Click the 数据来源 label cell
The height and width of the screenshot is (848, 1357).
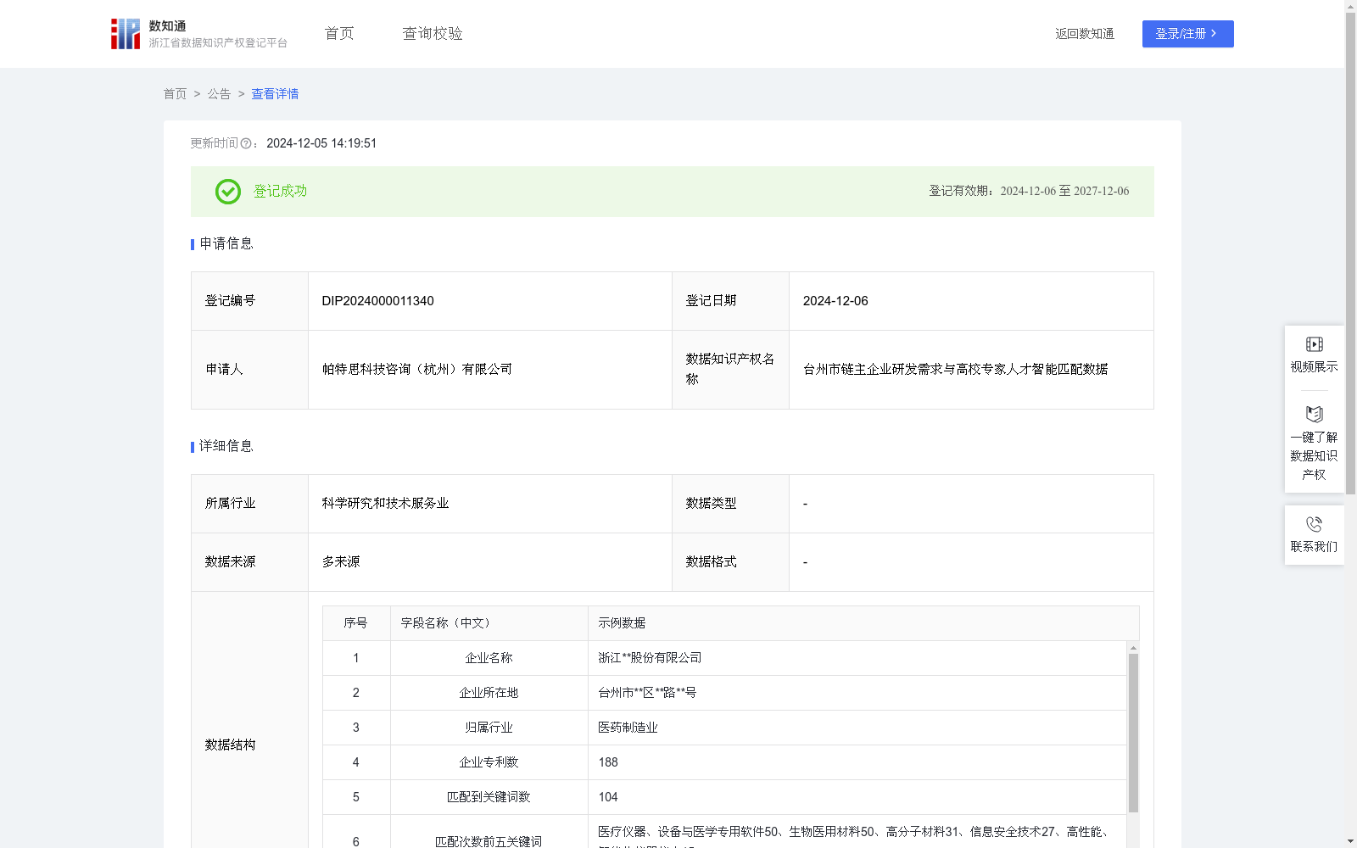pos(249,562)
